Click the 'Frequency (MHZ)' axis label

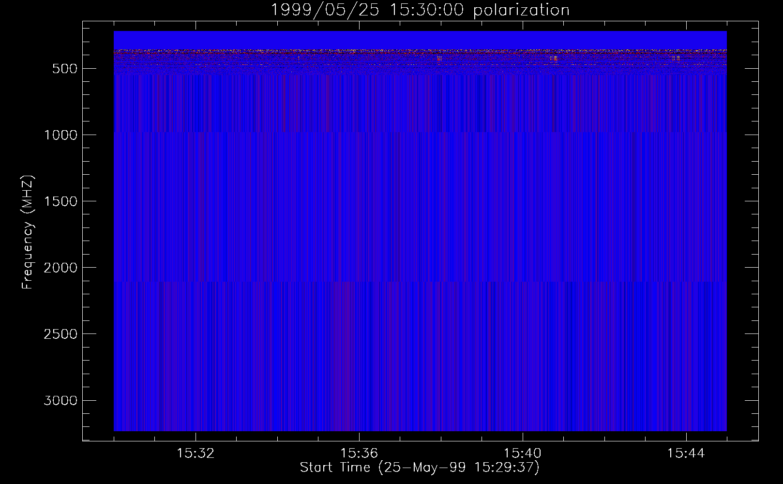(28, 232)
